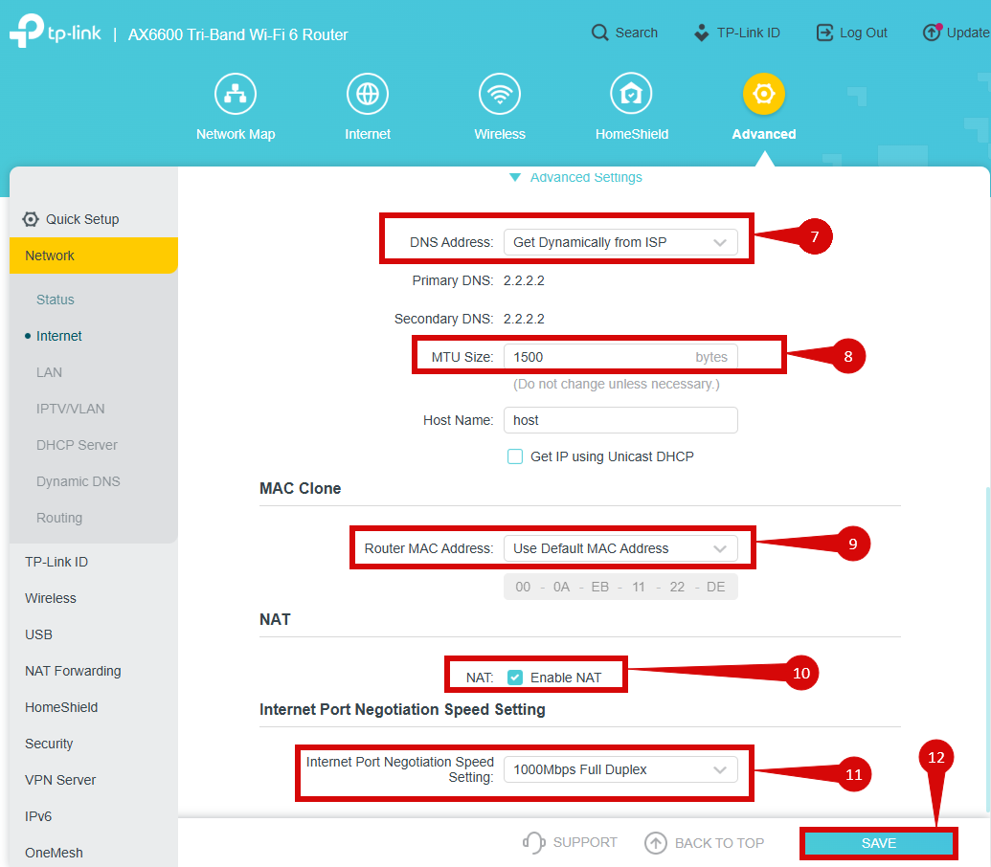Click the Search magnifier icon
Image resolution: width=991 pixels, height=867 pixels.
coord(600,33)
